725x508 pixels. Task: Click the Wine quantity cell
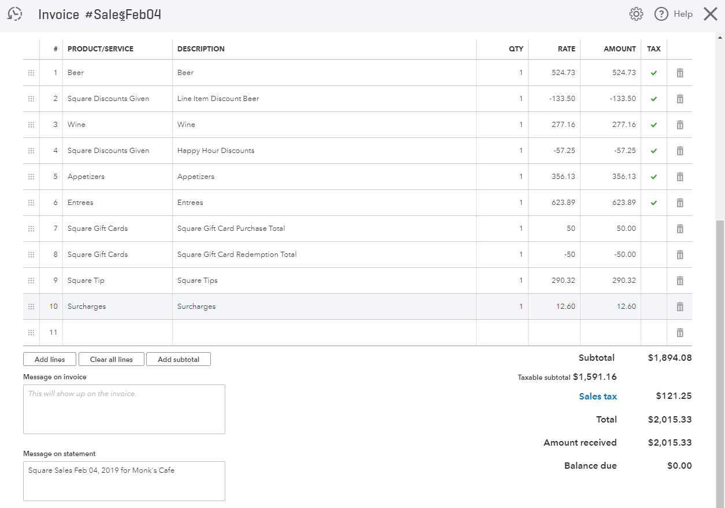503,125
